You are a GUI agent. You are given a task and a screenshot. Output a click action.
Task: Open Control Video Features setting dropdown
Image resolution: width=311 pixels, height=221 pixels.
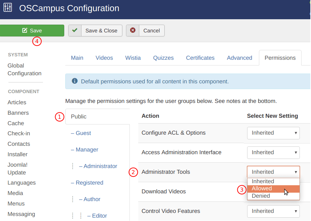(273, 211)
